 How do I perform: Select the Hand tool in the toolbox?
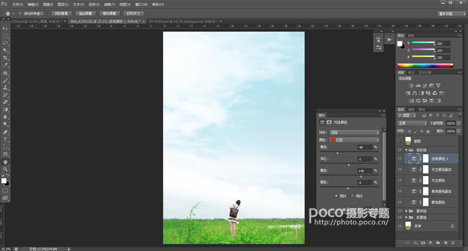[5, 162]
